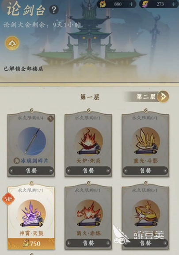Image resolution: width=179 pixels, height=255 pixels.
Task: Select the 离火·赤练 red flame scroll icon
Action: tap(89, 213)
